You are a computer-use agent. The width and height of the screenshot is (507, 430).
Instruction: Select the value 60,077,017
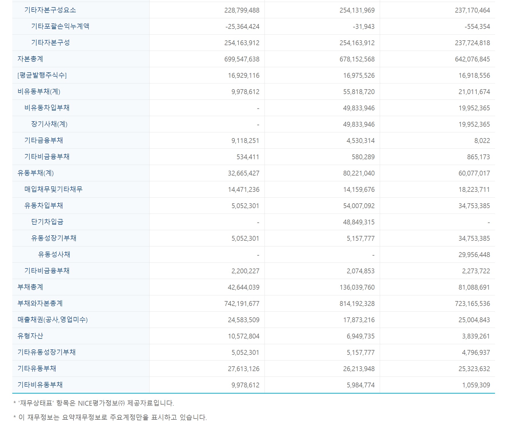[474, 173]
